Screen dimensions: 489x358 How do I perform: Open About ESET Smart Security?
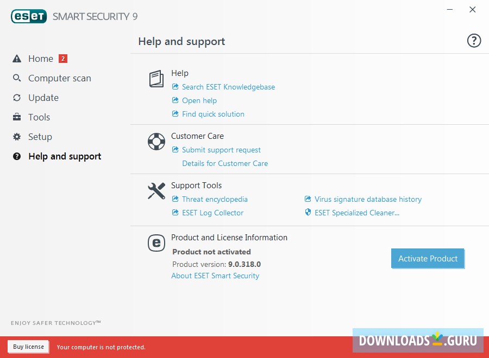(215, 276)
